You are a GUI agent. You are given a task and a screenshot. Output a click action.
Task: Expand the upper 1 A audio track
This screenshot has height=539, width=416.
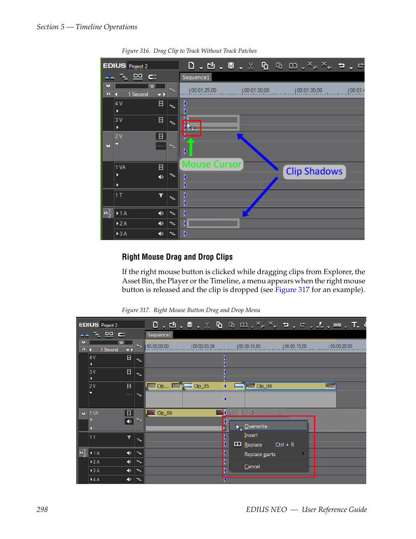click(117, 213)
